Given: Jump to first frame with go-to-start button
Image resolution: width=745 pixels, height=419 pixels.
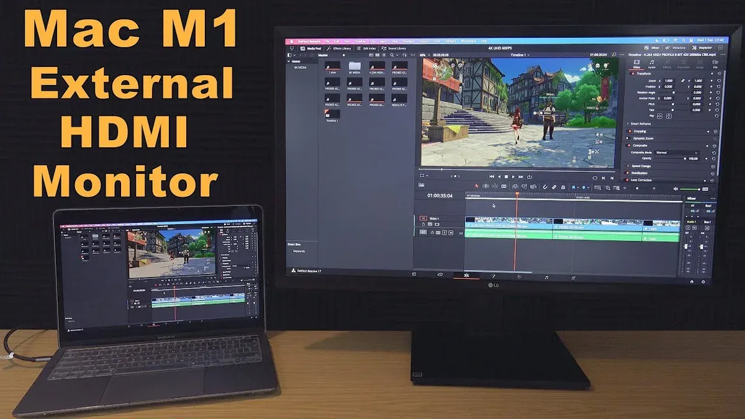Looking at the screenshot, I should pos(492,176).
